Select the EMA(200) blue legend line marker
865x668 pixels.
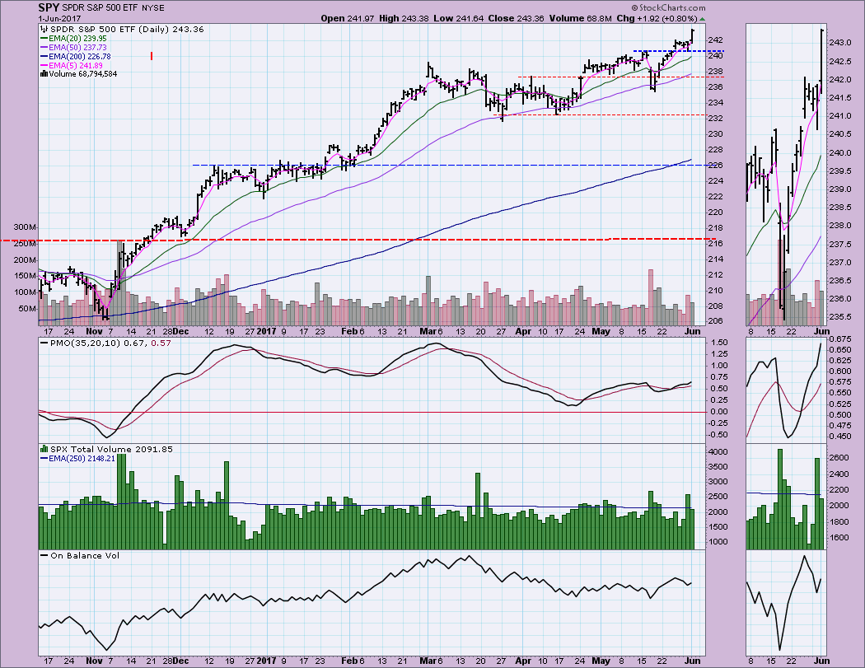pyautogui.click(x=44, y=56)
